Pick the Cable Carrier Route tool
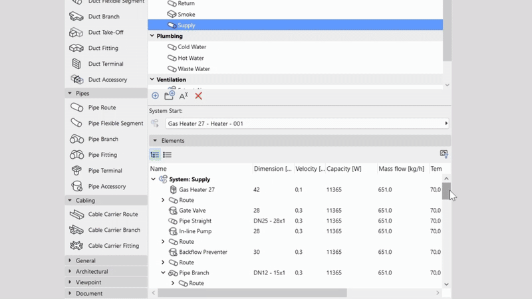The width and height of the screenshot is (532, 299). 112,214
